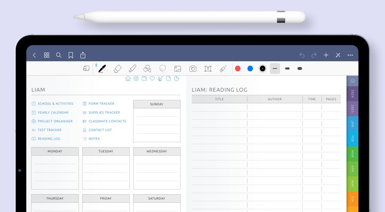Viewport: 385px width, 212px height.
Task: Select the Laser pointer tool
Action: coord(223,69)
